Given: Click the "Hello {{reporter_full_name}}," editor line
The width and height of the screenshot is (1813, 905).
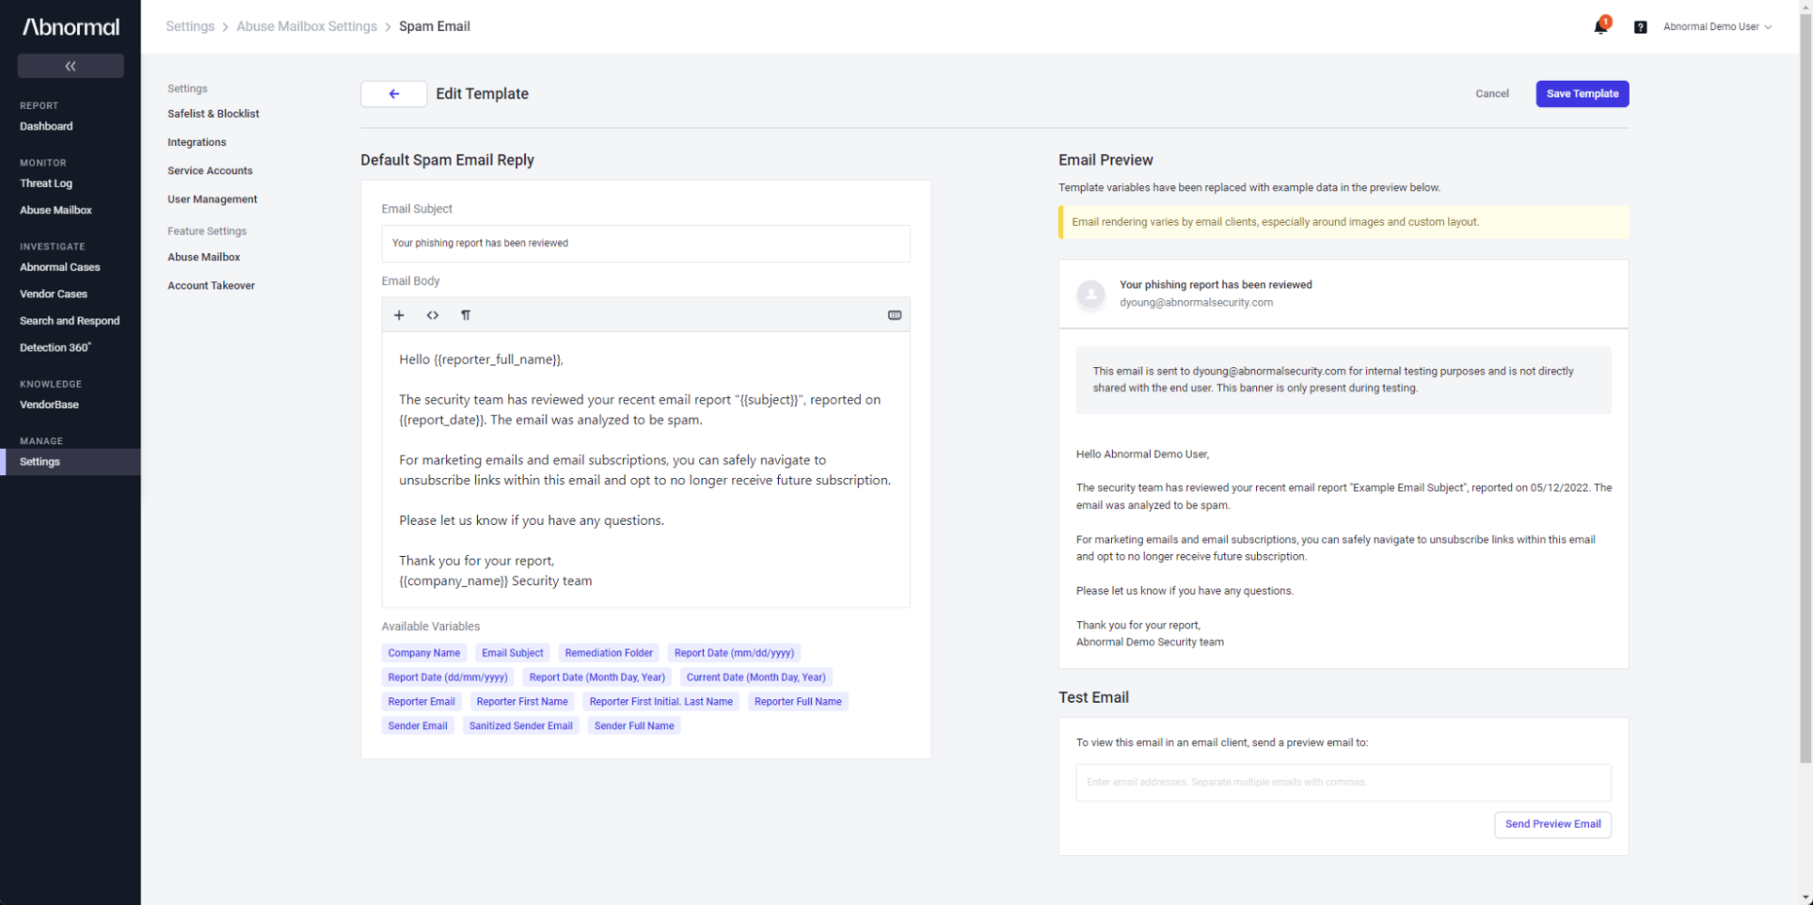Looking at the screenshot, I should pos(481,360).
